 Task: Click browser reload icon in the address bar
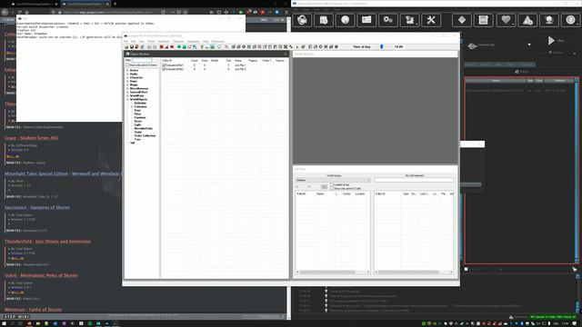coord(19,12)
